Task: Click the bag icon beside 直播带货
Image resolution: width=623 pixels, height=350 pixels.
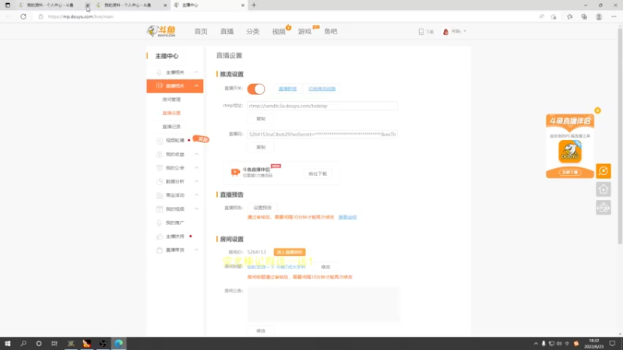Action: point(160,250)
